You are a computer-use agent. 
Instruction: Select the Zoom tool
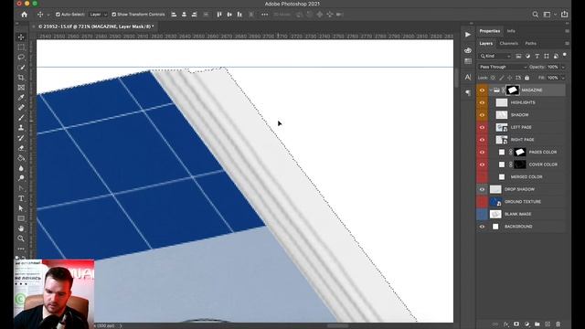[x=21, y=239]
